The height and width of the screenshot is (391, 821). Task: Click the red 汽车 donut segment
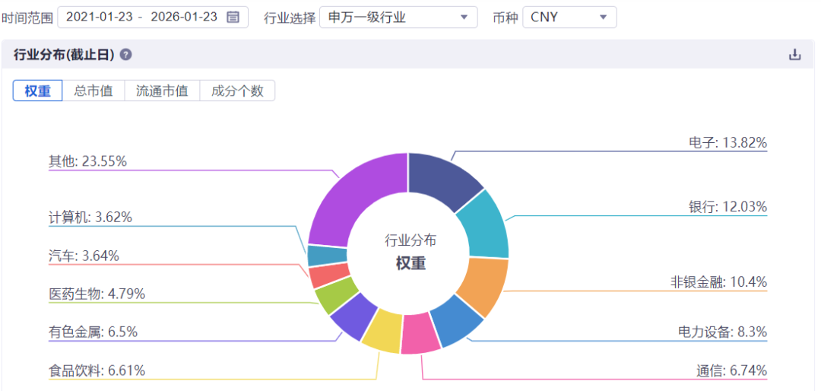coord(329,274)
